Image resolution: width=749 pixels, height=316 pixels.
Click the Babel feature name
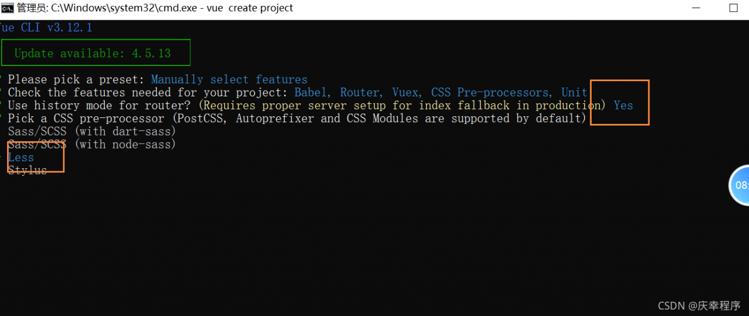(312, 92)
